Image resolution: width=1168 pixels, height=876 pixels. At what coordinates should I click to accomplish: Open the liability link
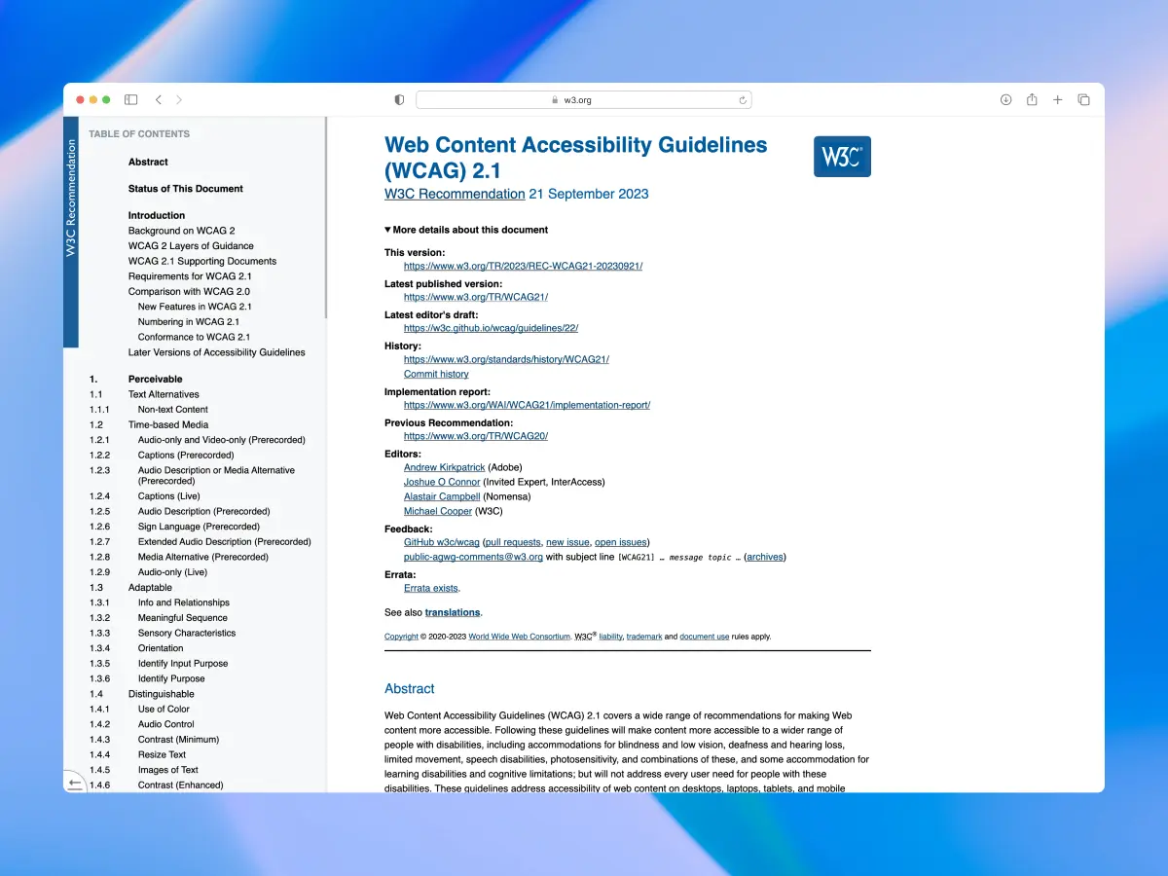click(x=610, y=637)
